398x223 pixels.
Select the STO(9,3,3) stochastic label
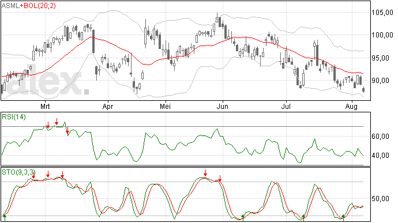18,172
